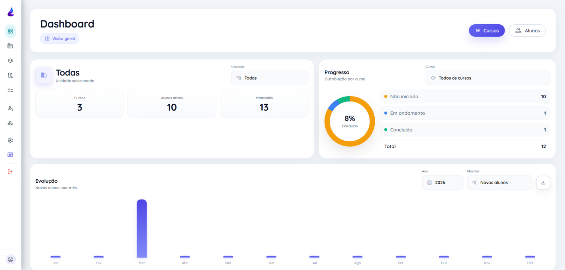The width and height of the screenshot is (565, 270).
Task: Open the units building icon in sidebar
Action: click(10, 46)
